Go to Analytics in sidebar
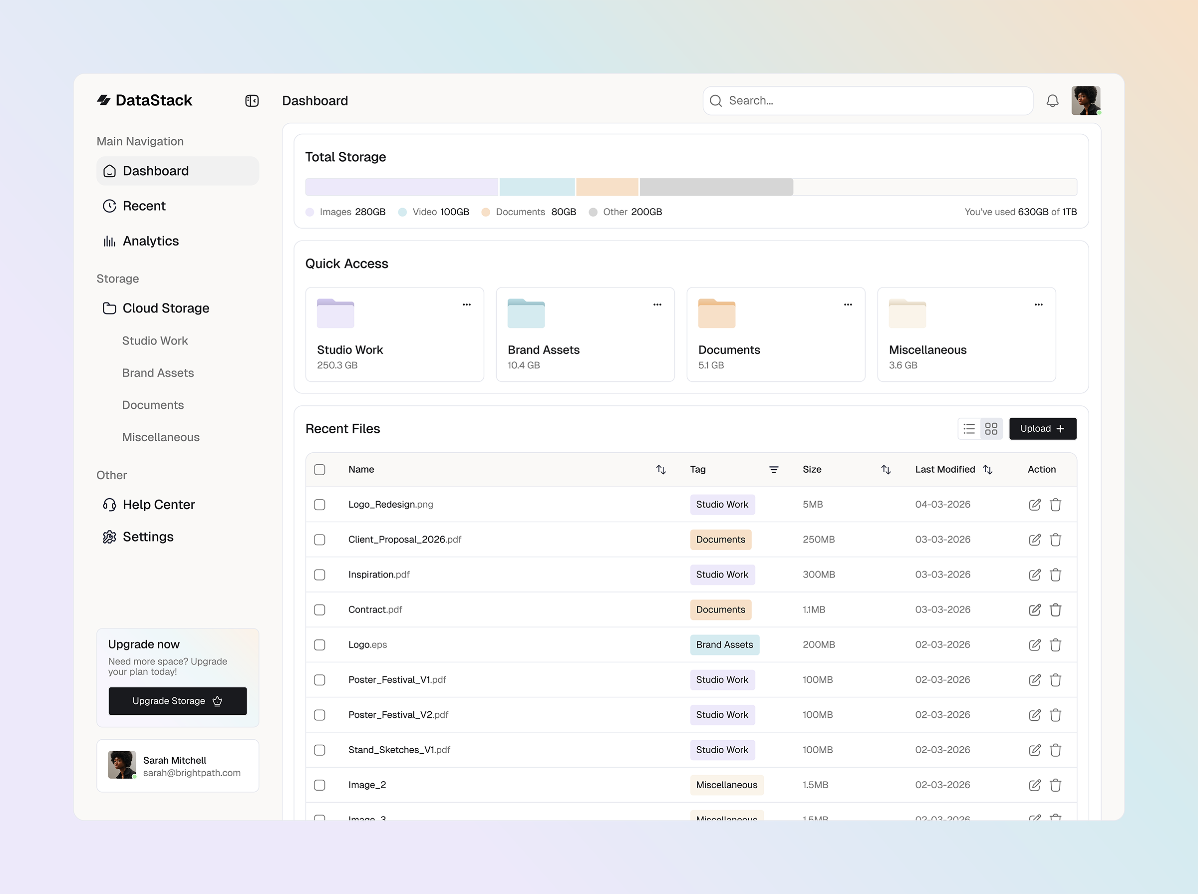The width and height of the screenshot is (1198, 894). (150, 241)
